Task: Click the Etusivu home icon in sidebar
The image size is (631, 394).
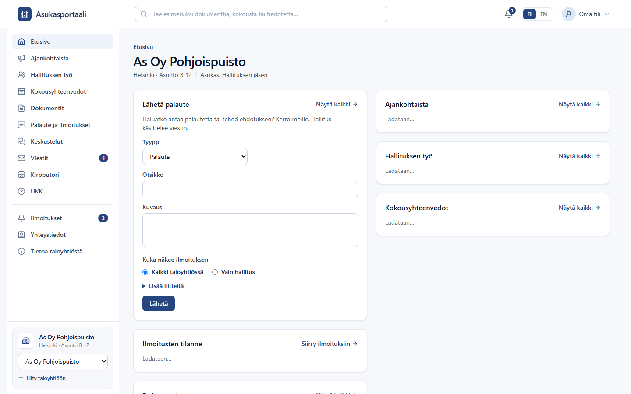Action: [21, 42]
